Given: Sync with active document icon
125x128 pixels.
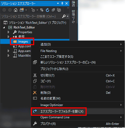Looking at the screenshot, I should coord(42,10).
